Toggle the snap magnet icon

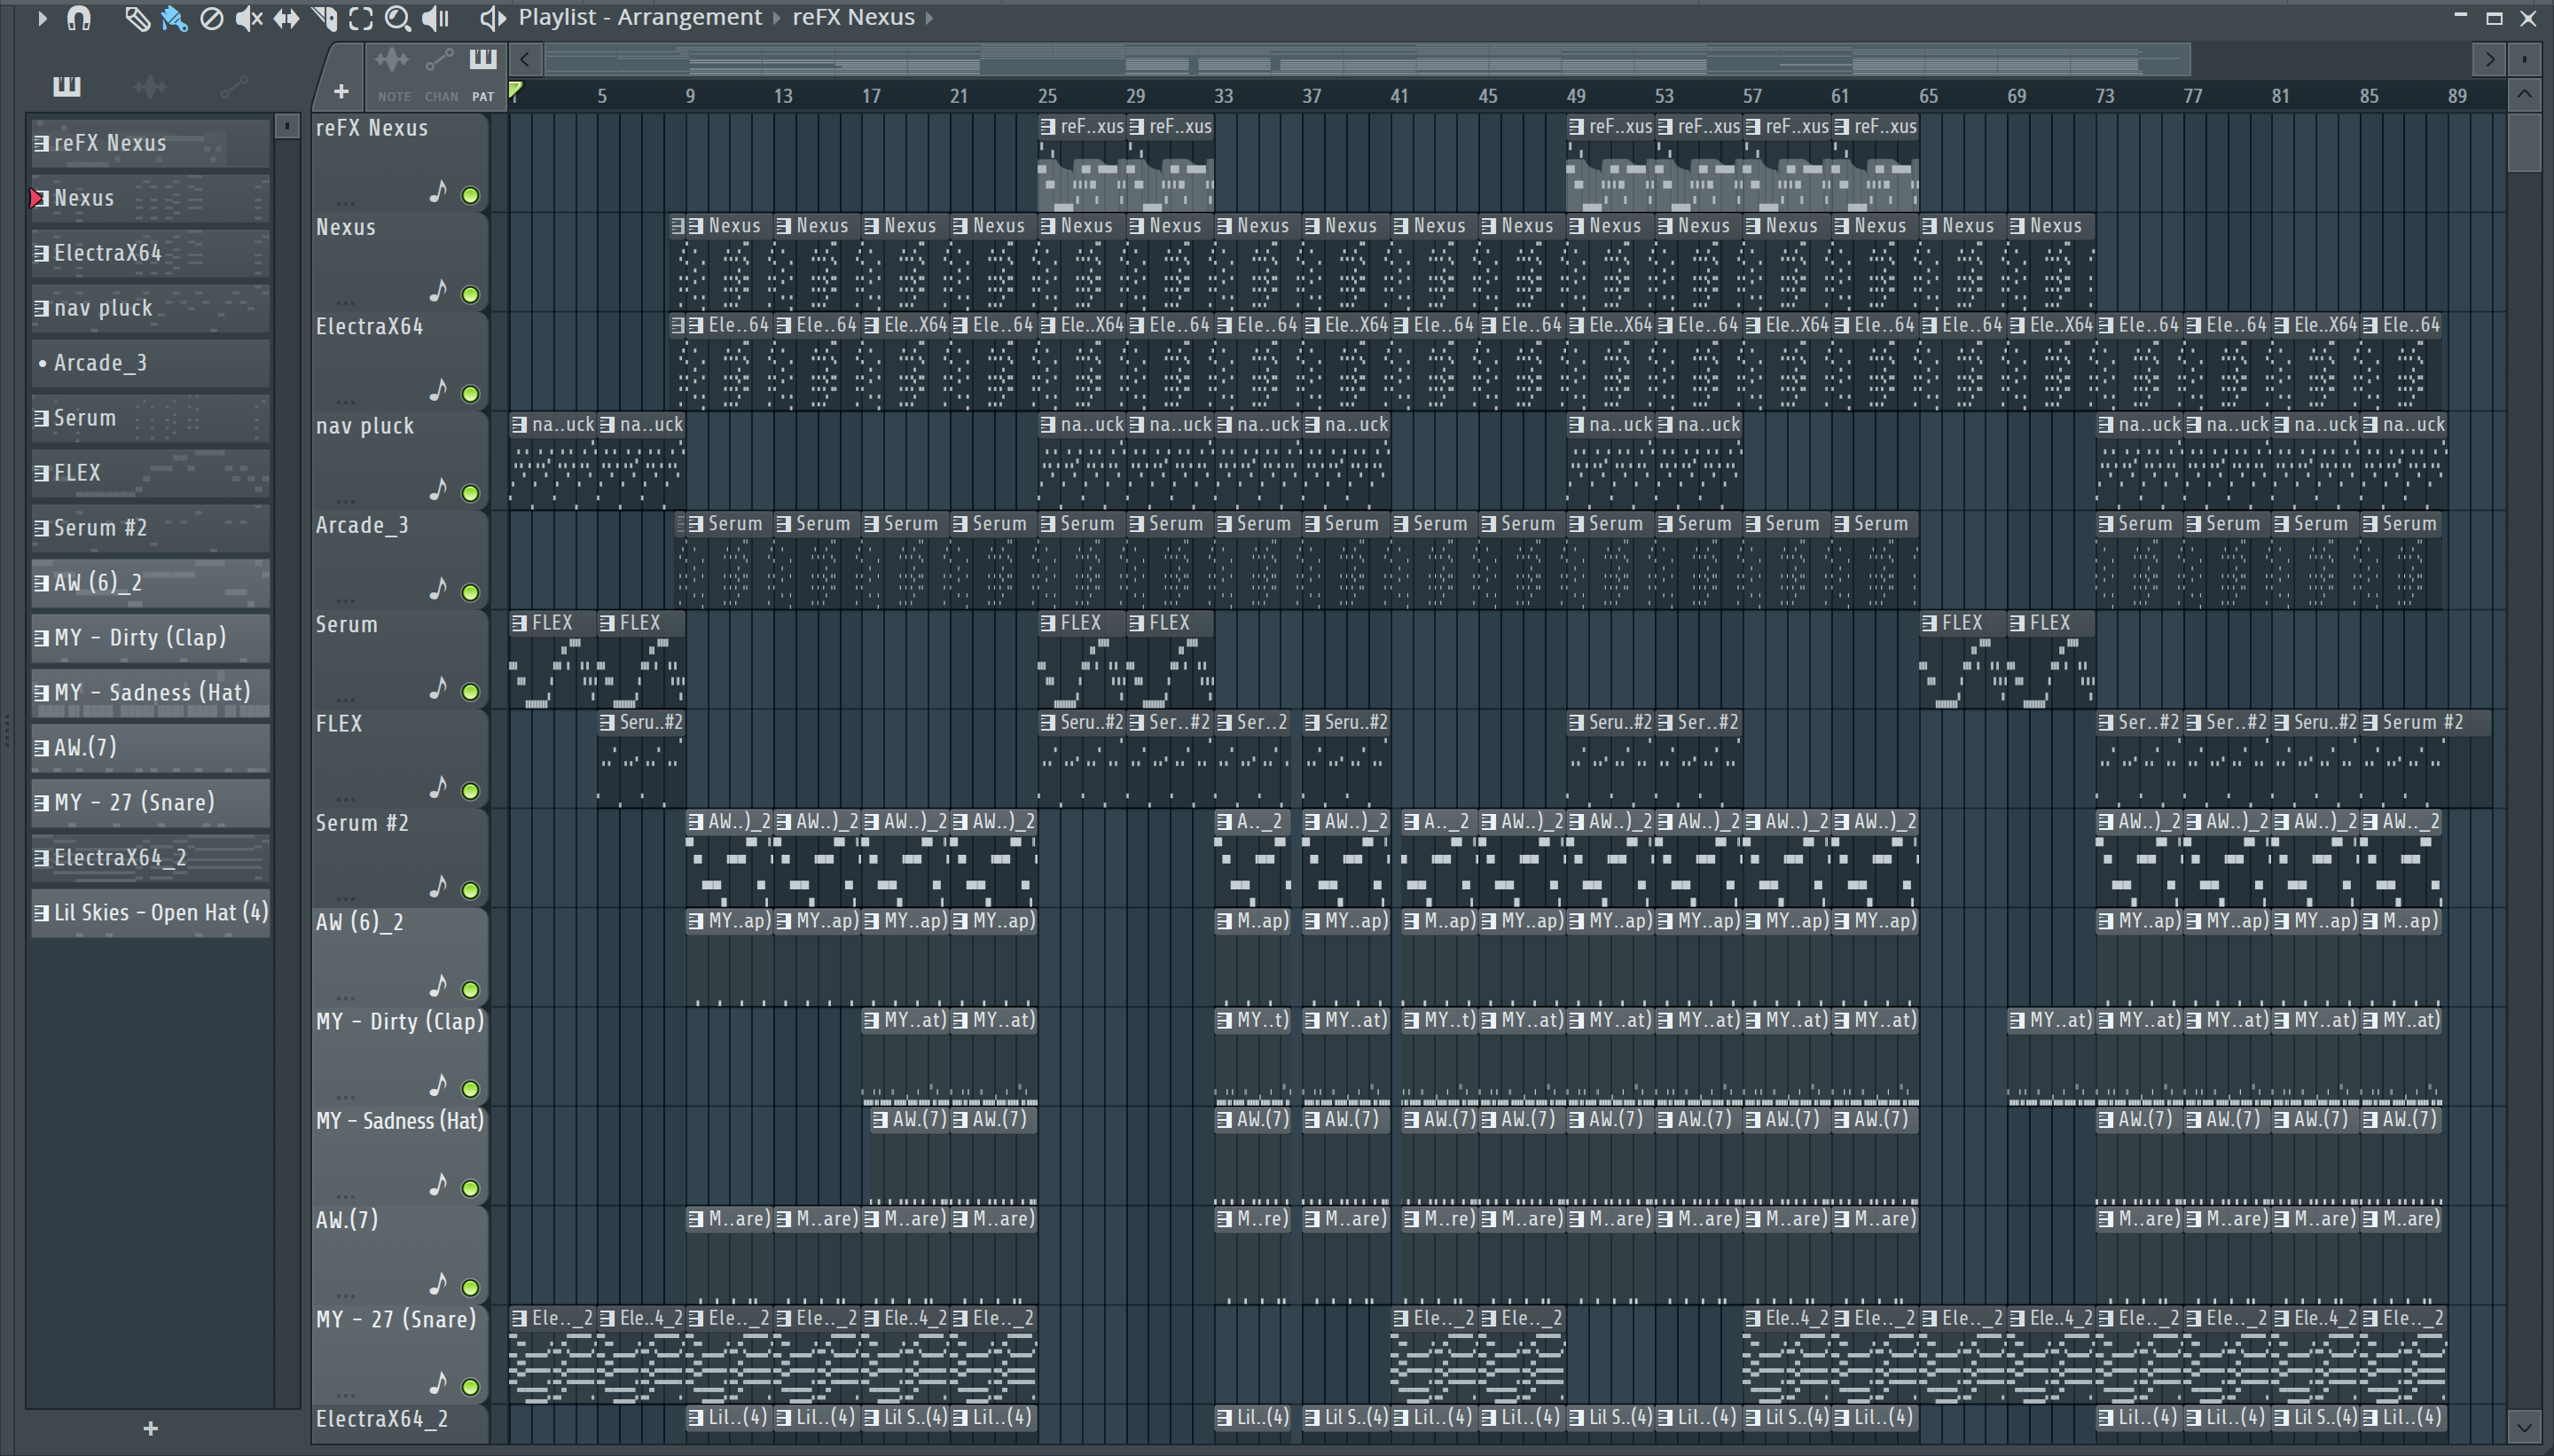click(79, 18)
